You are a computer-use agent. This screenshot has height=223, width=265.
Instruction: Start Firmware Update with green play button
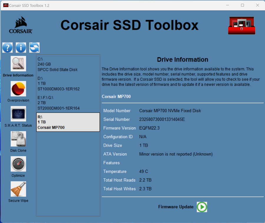point(202,207)
